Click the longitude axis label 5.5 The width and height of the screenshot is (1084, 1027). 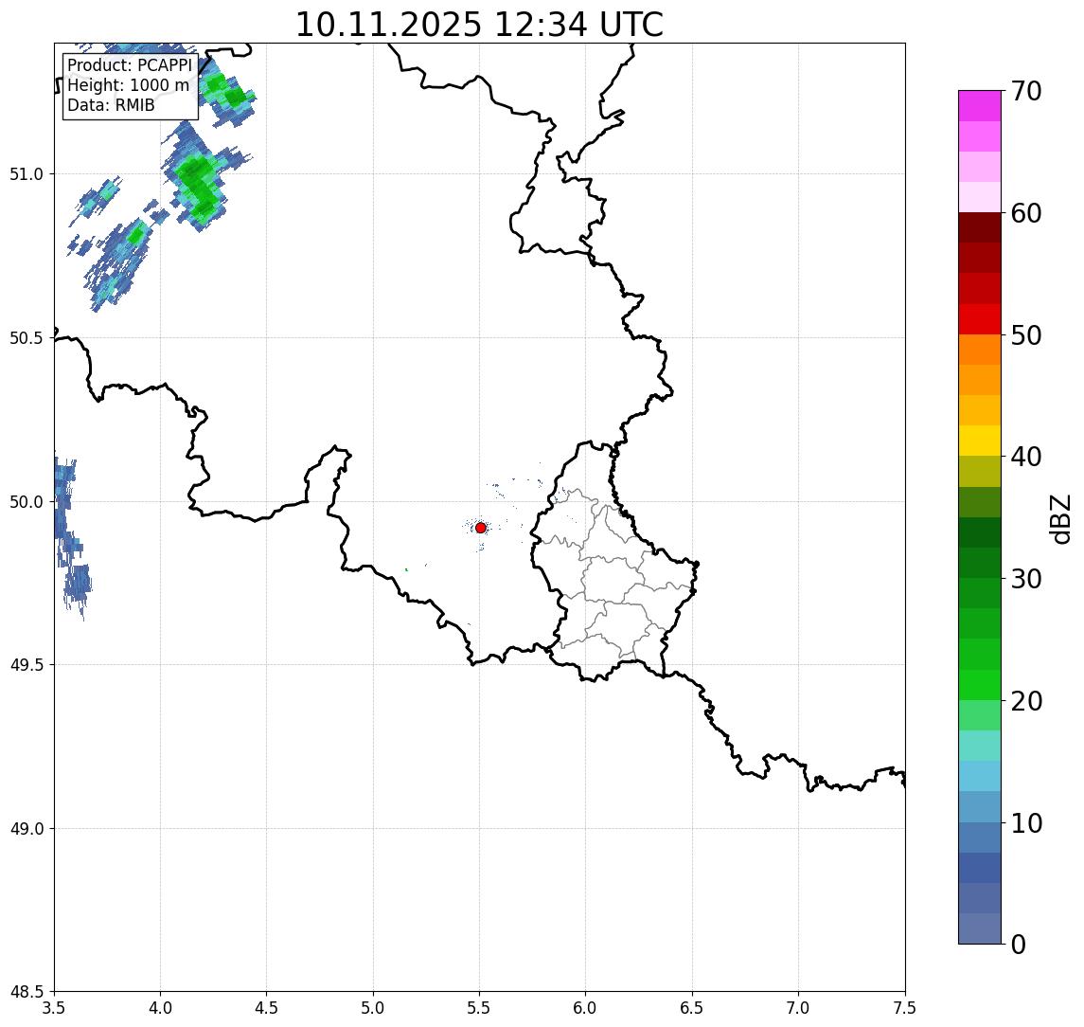[480, 1008]
